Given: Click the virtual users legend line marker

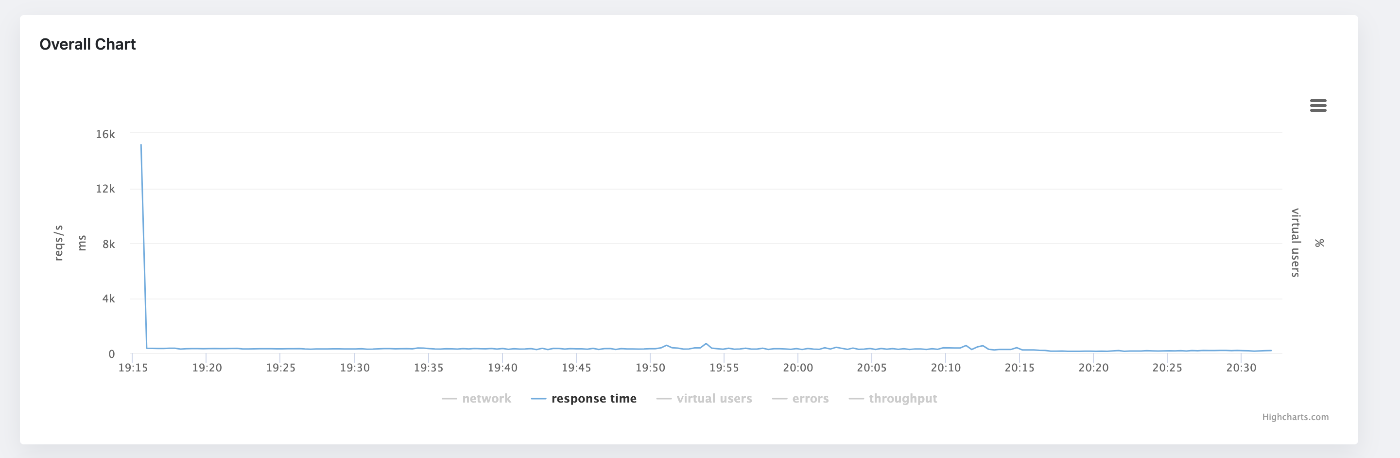Looking at the screenshot, I should 664,399.
